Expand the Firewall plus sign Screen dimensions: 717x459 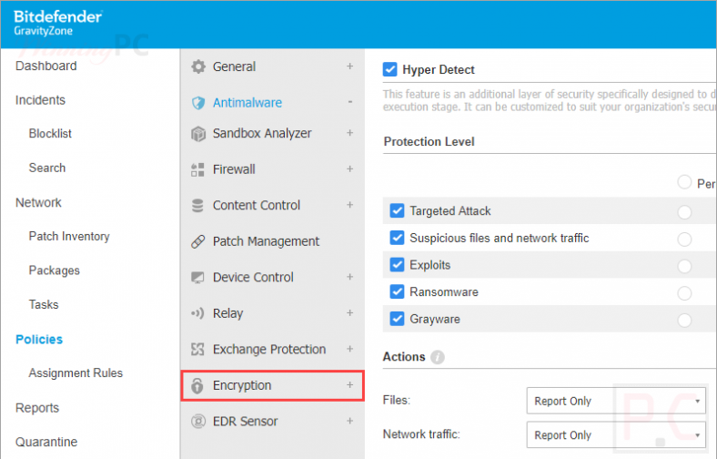click(x=349, y=168)
